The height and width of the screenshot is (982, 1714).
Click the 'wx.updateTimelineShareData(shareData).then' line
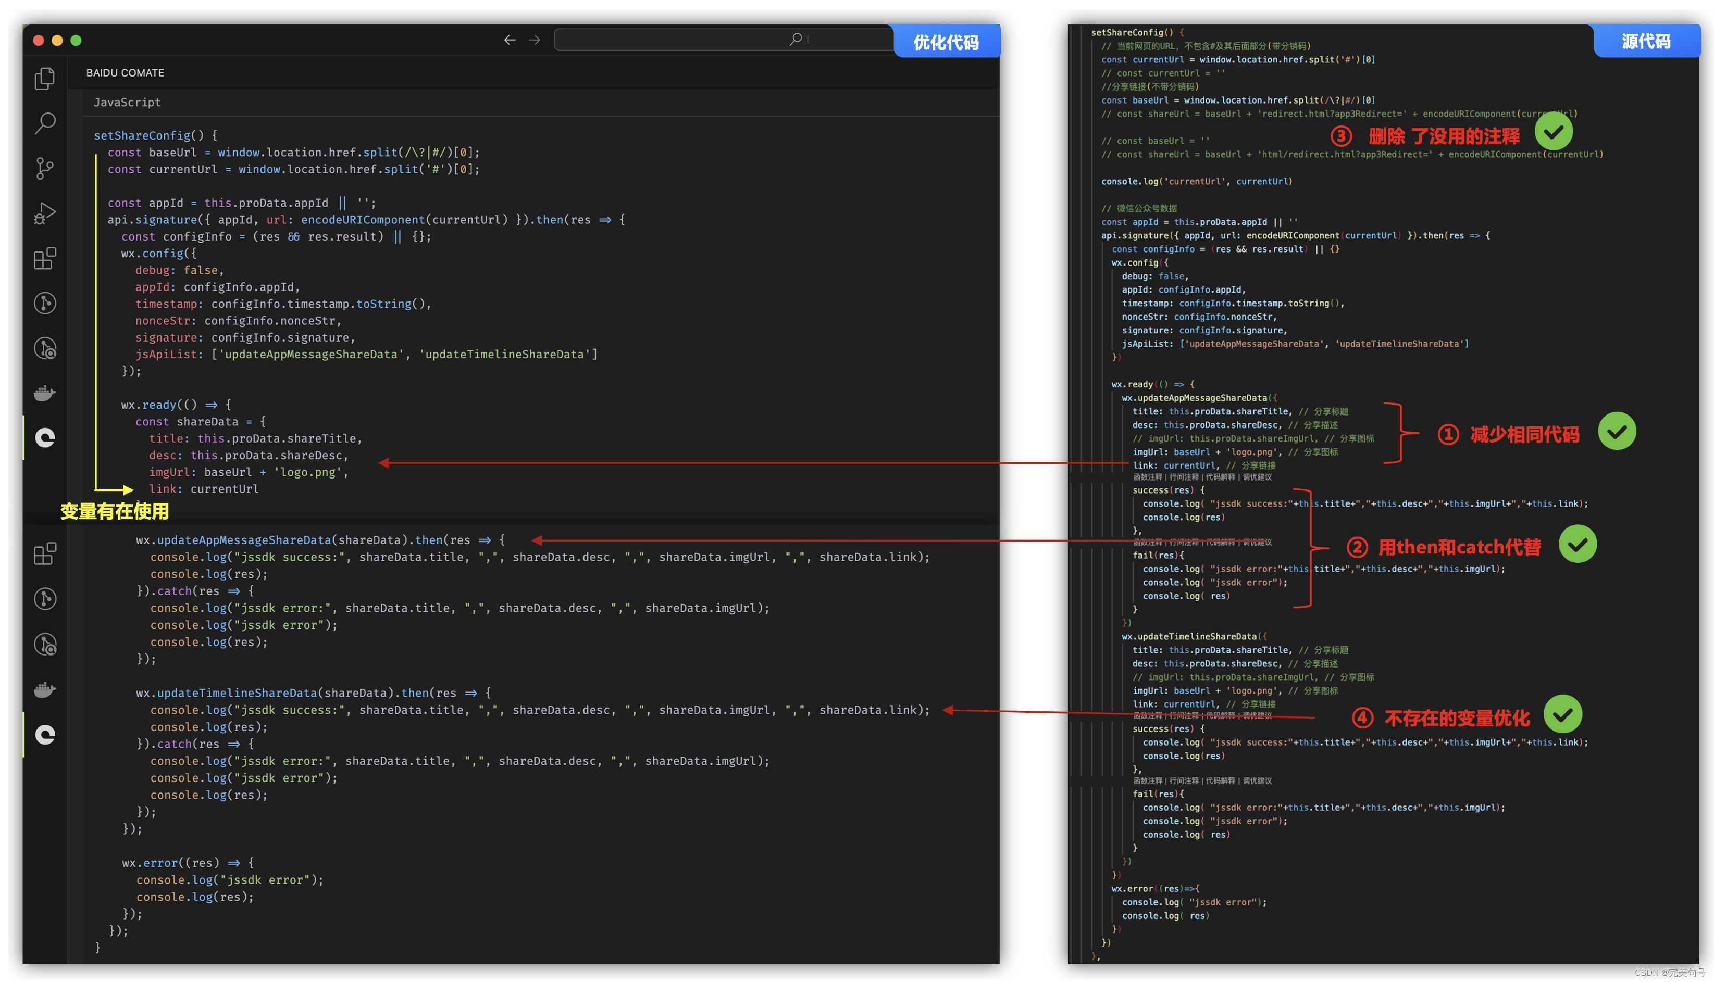[x=313, y=693]
